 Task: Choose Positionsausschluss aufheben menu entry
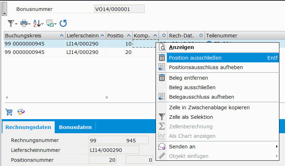point(206,67)
